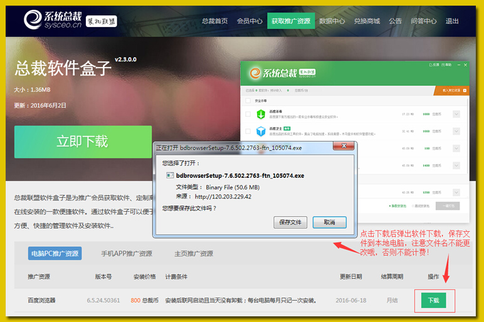Close the bdbrowserSetup download dialog
This screenshot has height=322, width=484.
(x=344, y=146)
